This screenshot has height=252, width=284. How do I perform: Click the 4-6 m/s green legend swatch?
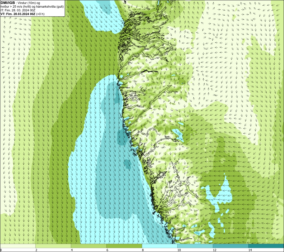coord(89,246)
